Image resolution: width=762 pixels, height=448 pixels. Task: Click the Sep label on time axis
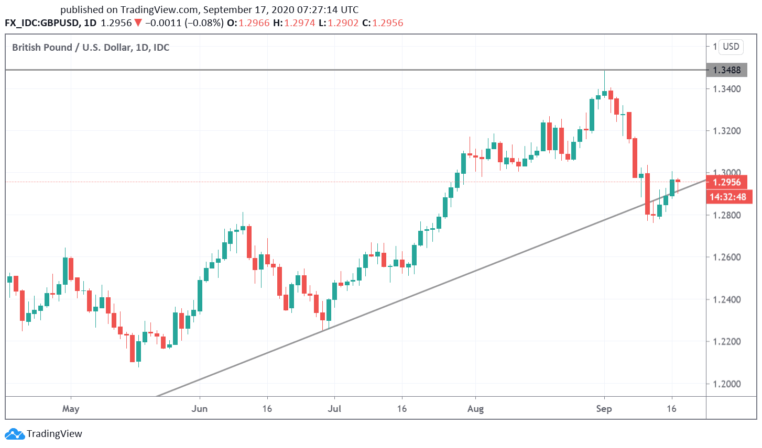pos(604,409)
